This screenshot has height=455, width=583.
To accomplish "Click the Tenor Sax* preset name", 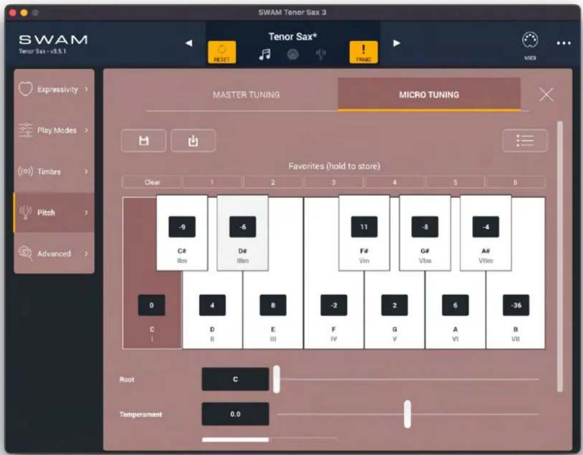I will point(293,36).
